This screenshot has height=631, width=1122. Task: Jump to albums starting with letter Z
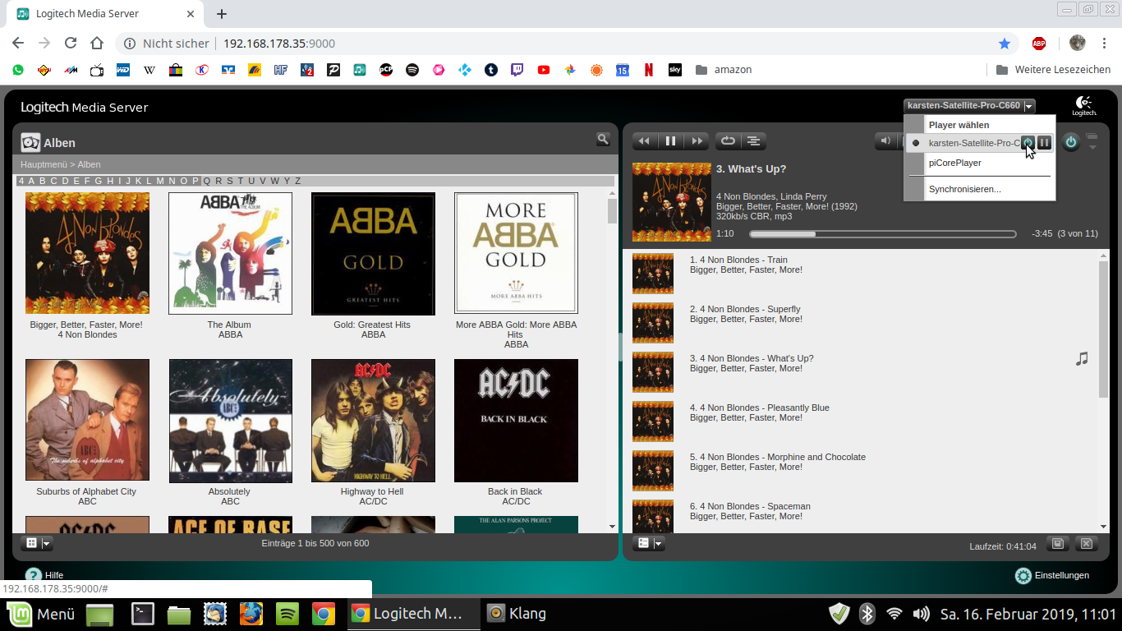tap(297, 181)
